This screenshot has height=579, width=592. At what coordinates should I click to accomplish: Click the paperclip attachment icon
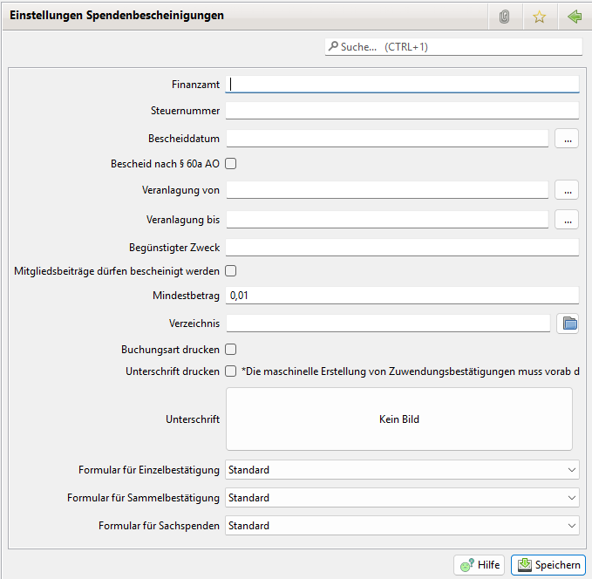504,17
